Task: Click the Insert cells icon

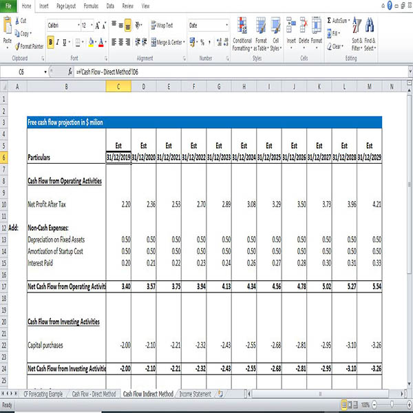Action: pyautogui.click(x=291, y=25)
